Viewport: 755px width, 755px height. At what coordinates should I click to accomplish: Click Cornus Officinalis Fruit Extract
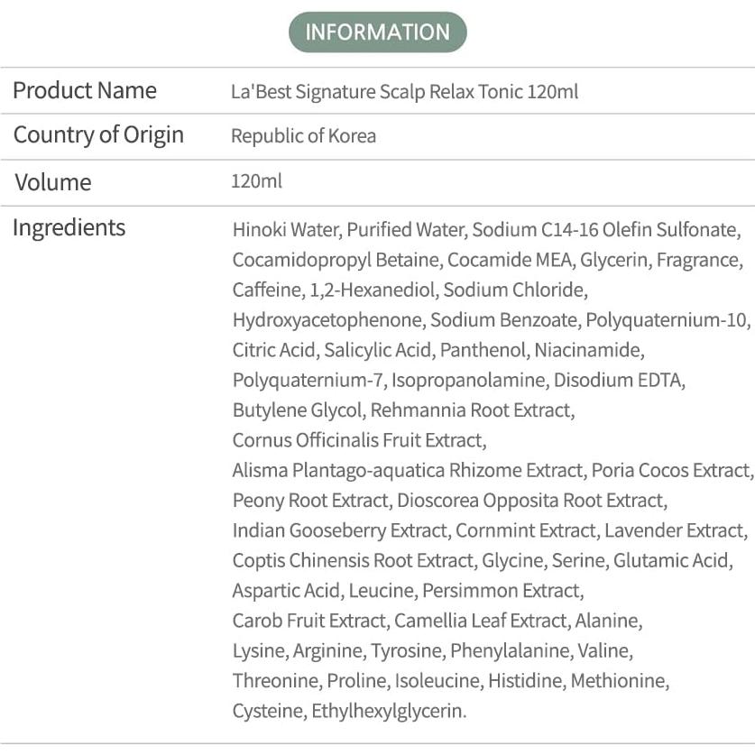pos(358,440)
